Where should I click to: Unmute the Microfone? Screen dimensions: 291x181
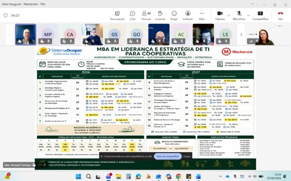[239, 15]
